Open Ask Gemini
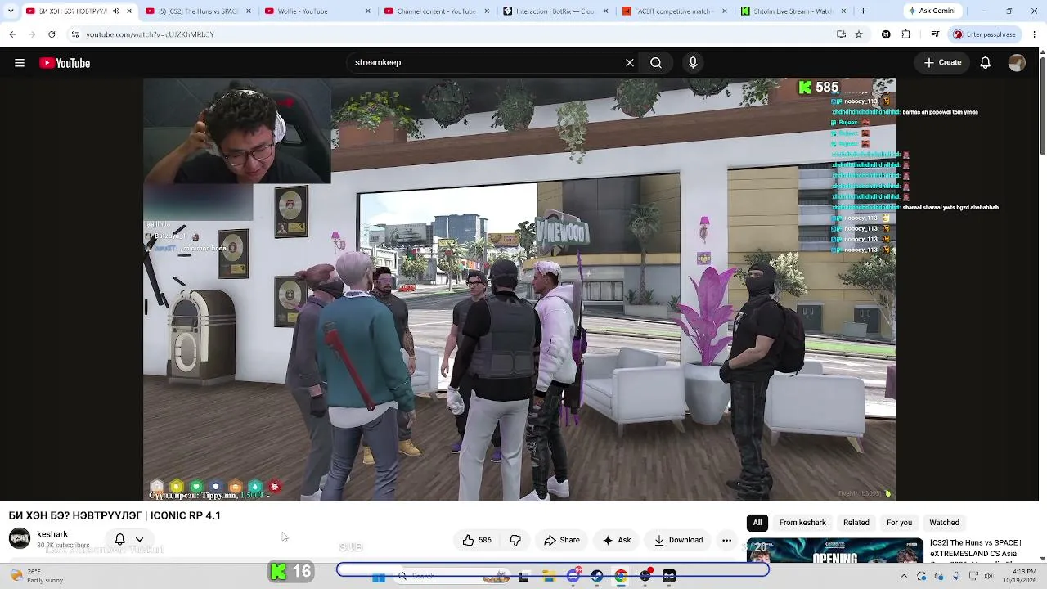The image size is (1047, 589). tap(932, 11)
